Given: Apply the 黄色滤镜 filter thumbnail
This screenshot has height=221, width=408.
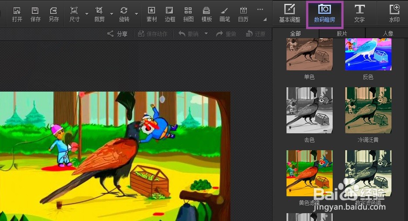Looking at the screenshot, I should [x=310, y=173].
